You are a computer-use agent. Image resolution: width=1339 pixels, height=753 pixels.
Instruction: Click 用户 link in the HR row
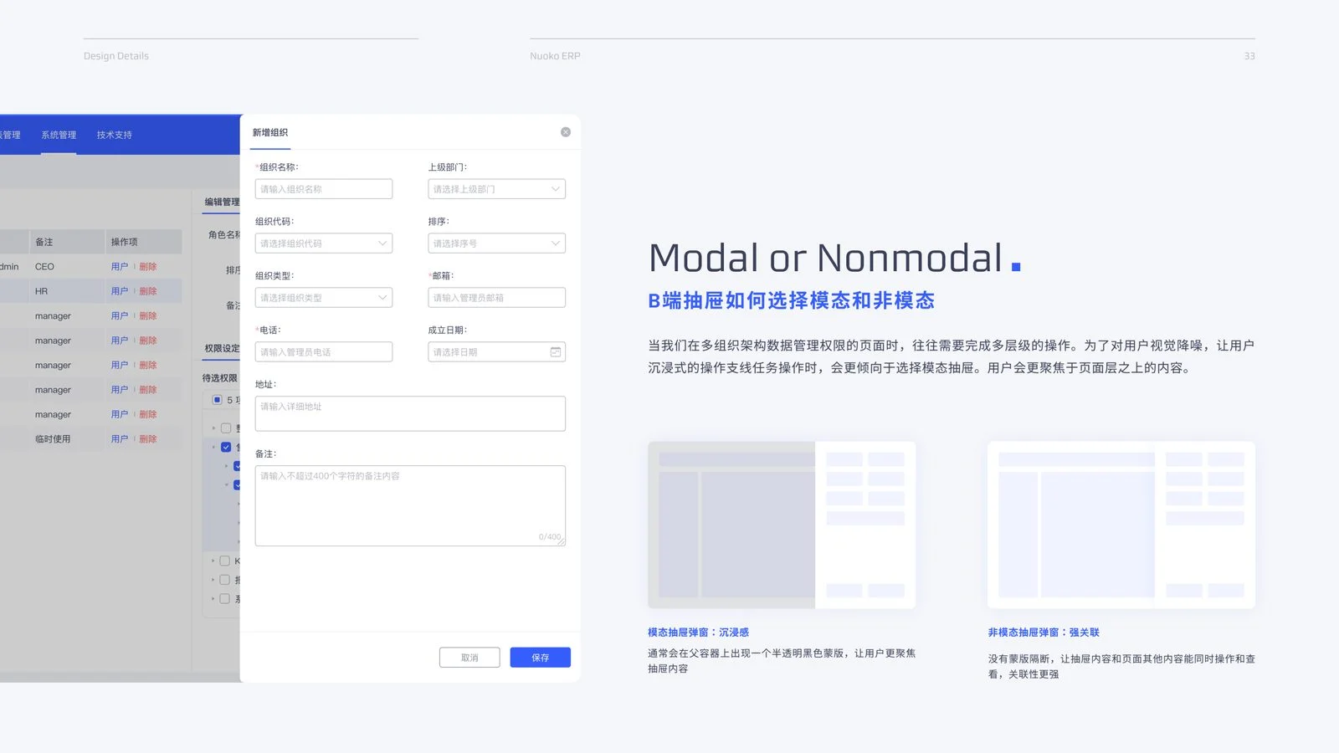coord(120,291)
